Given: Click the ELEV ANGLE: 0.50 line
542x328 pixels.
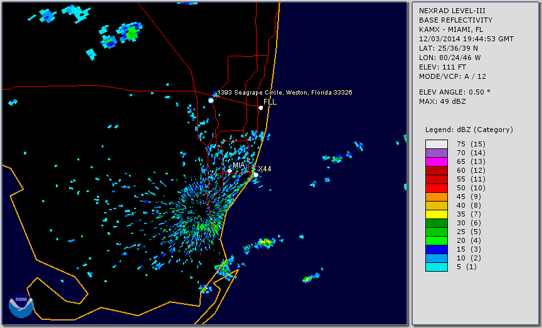Looking at the screenshot, I should coord(455,92).
